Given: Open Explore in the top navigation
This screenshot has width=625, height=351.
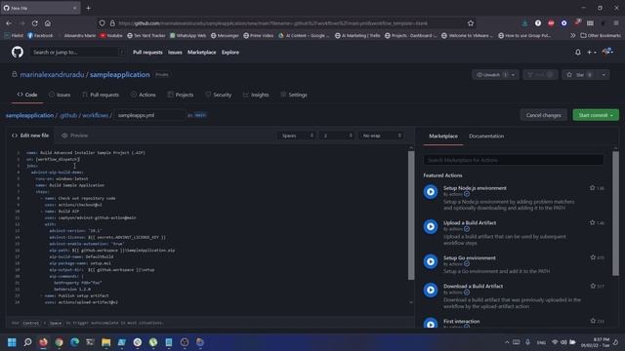Looking at the screenshot, I should 230,52.
